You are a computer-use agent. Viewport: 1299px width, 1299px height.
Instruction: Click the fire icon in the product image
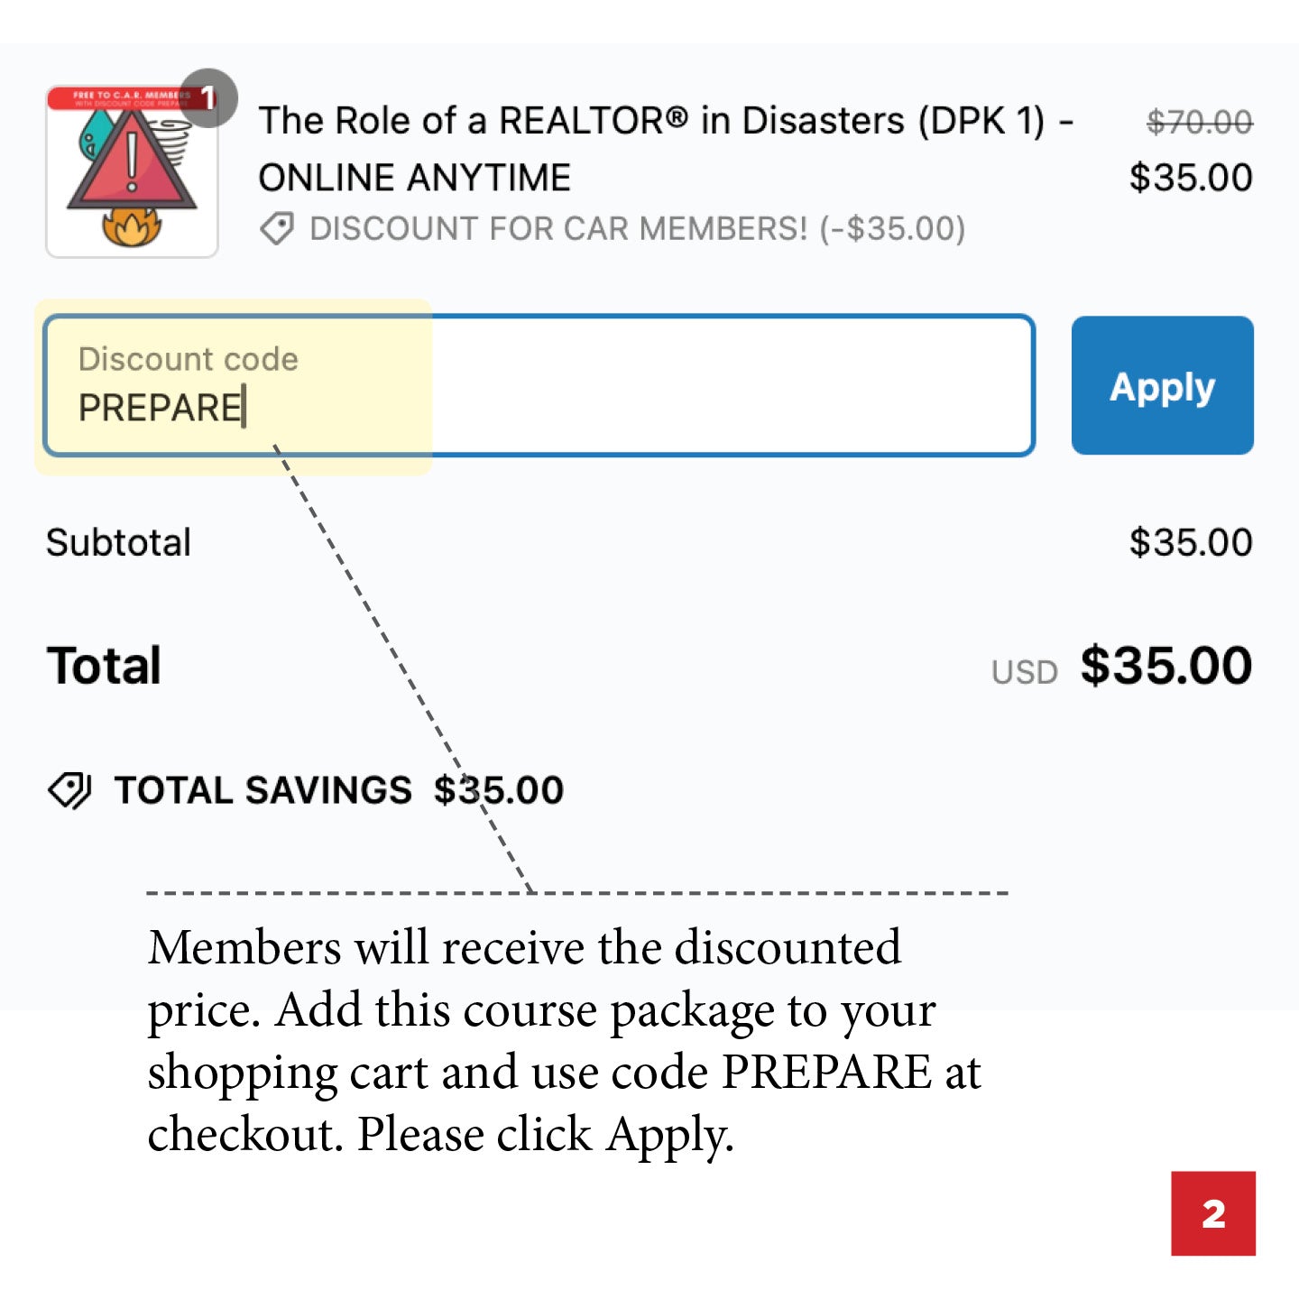[x=131, y=229]
